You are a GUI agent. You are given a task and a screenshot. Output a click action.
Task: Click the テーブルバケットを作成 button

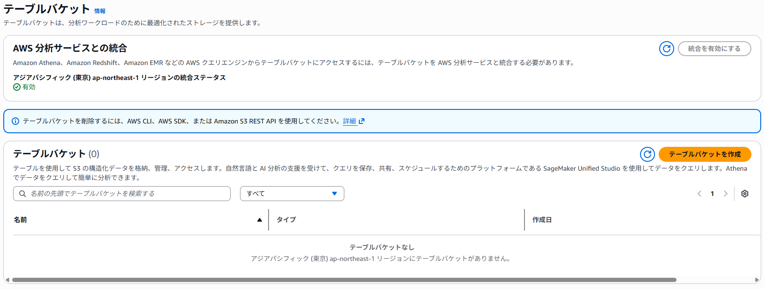click(705, 154)
